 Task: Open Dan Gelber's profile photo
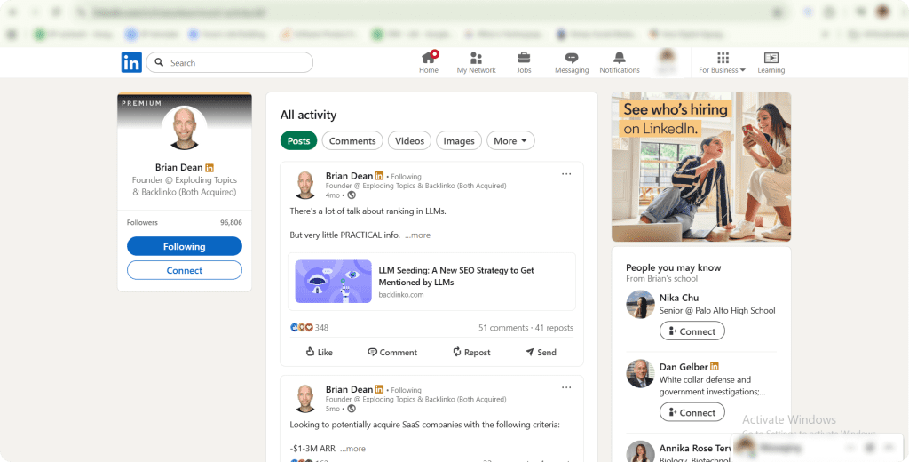[640, 374]
